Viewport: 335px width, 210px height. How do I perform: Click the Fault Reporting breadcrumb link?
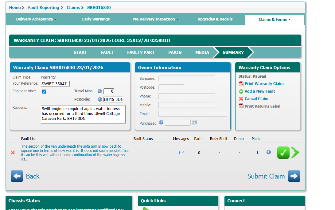(44, 8)
